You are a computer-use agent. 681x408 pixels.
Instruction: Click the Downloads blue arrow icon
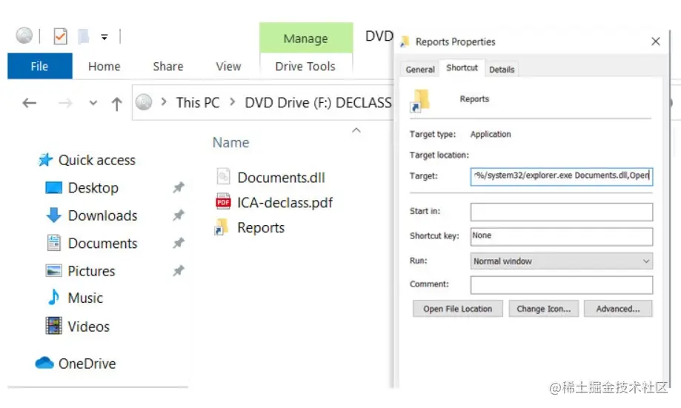coord(54,215)
